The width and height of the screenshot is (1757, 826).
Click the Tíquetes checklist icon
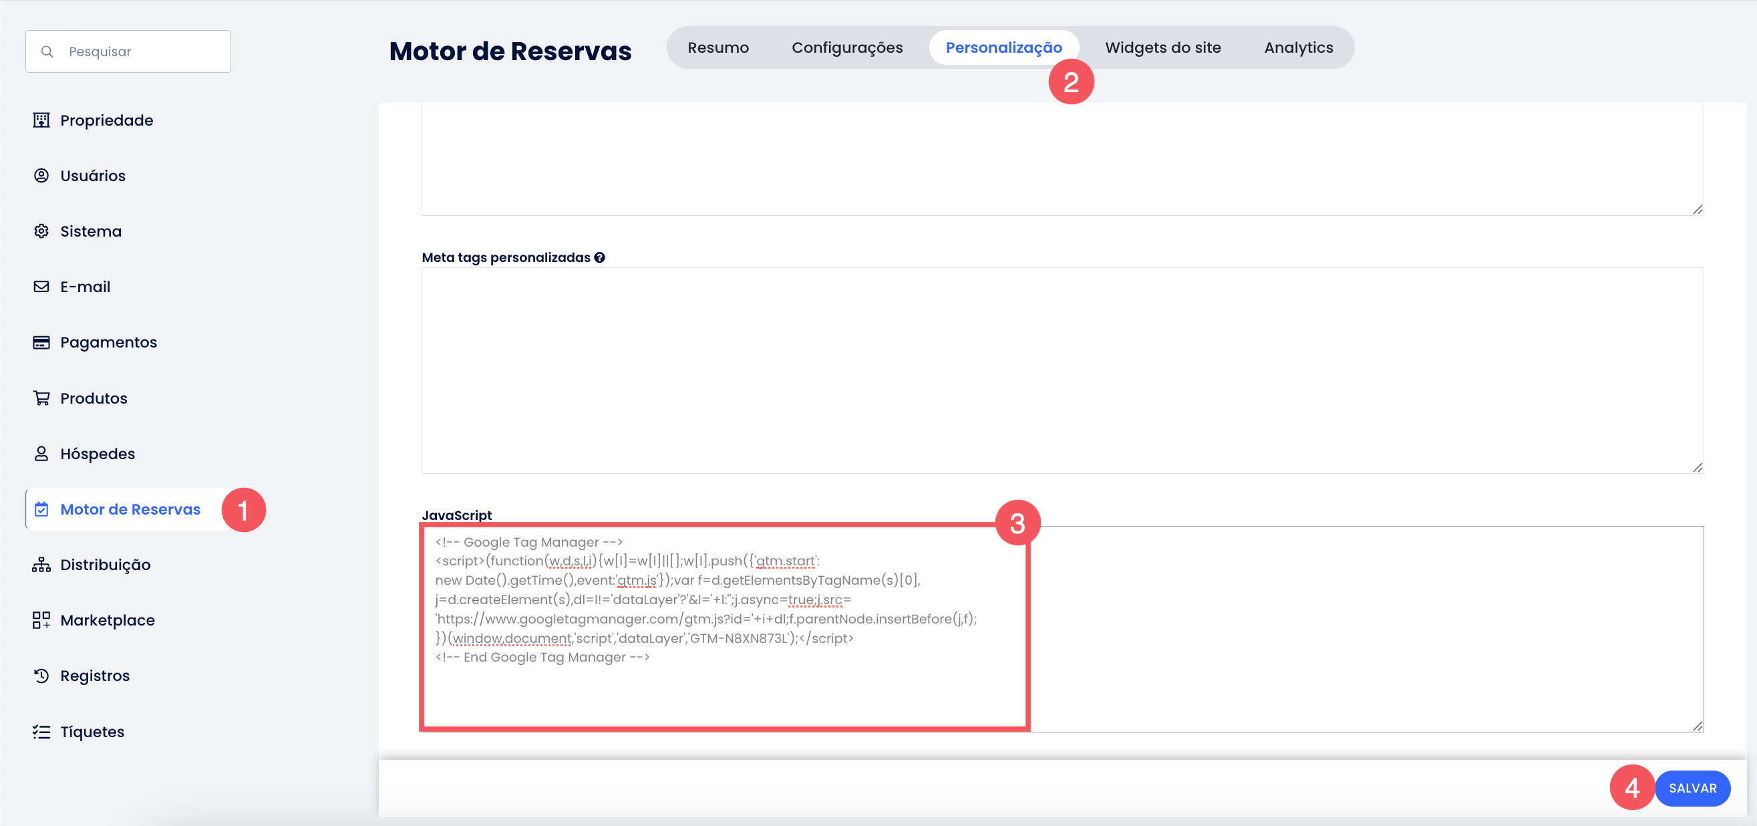(x=41, y=732)
